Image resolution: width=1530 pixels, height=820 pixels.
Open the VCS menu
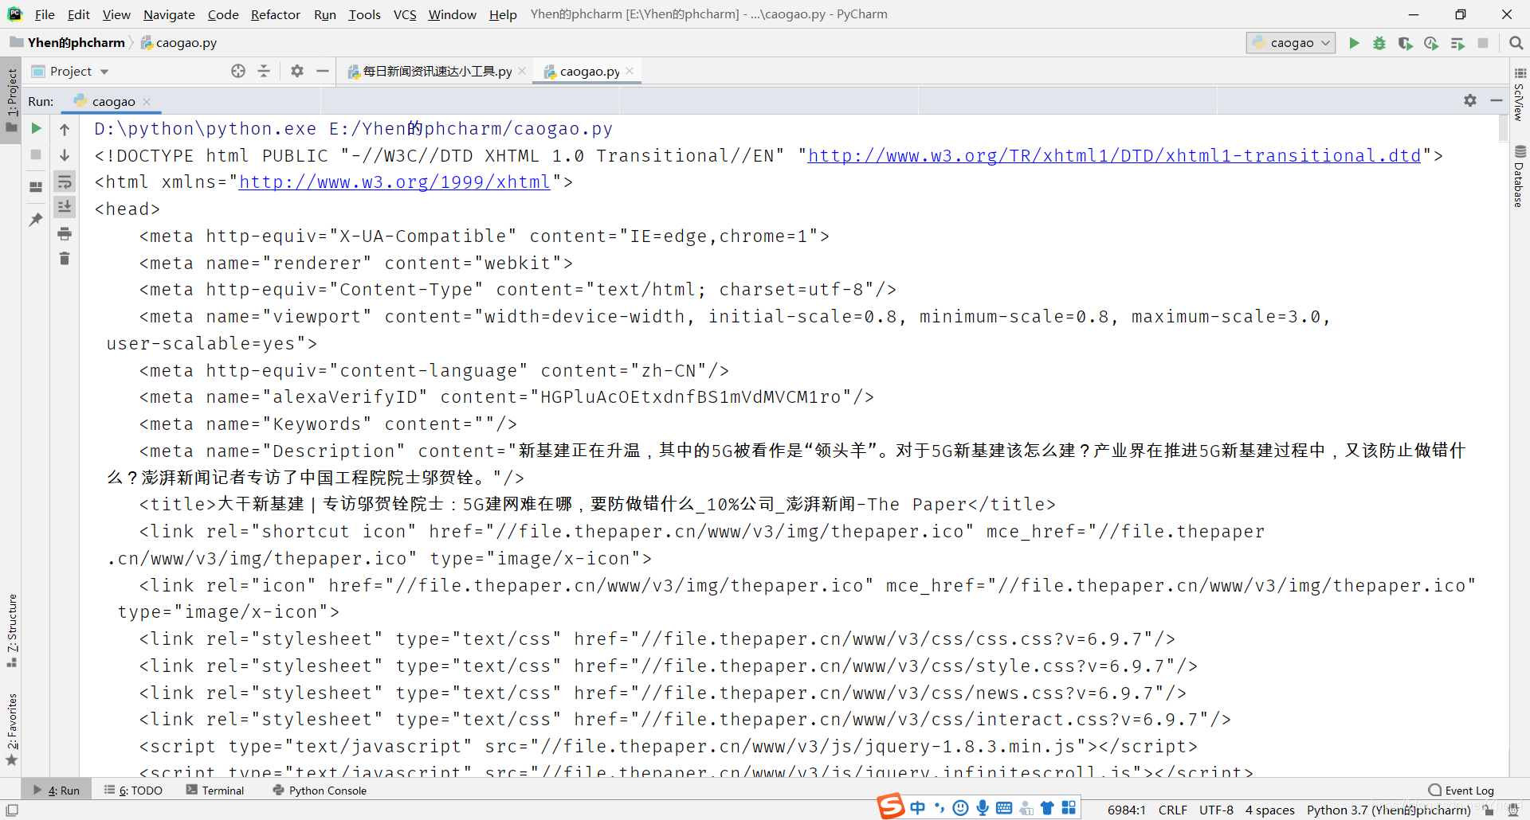(405, 14)
